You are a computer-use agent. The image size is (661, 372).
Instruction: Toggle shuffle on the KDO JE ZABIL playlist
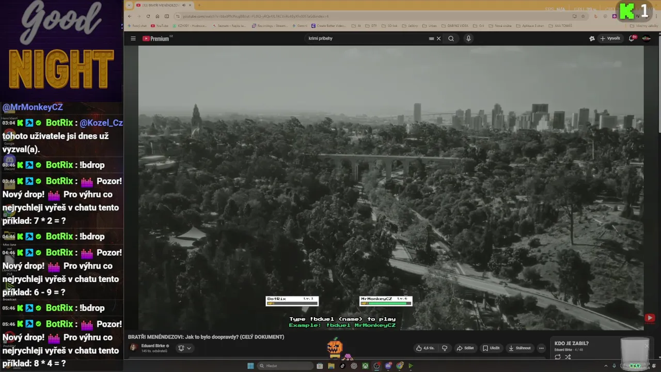point(568,357)
